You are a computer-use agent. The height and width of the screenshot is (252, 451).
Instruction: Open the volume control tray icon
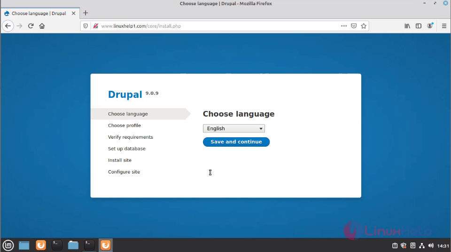(431, 246)
